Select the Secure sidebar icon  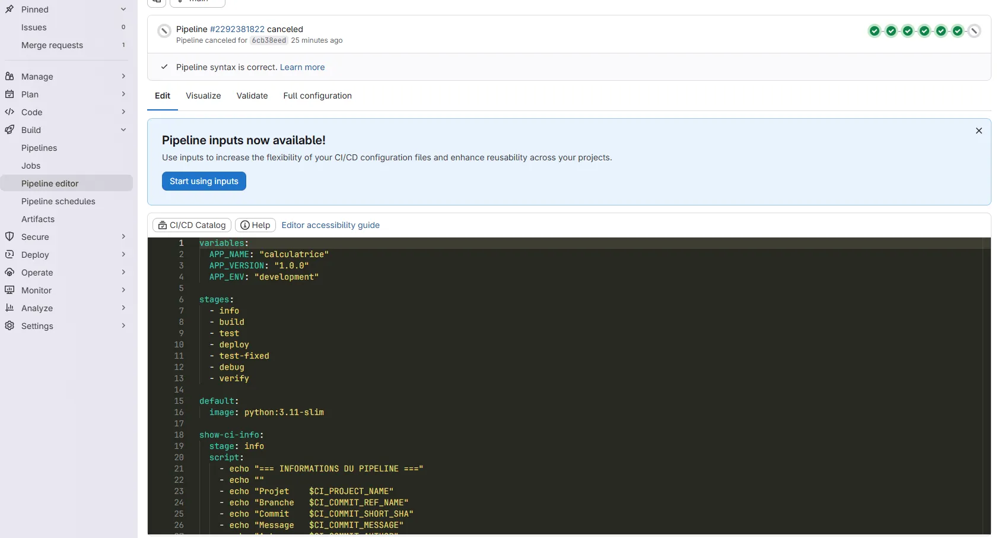pyautogui.click(x=9, y=236)
